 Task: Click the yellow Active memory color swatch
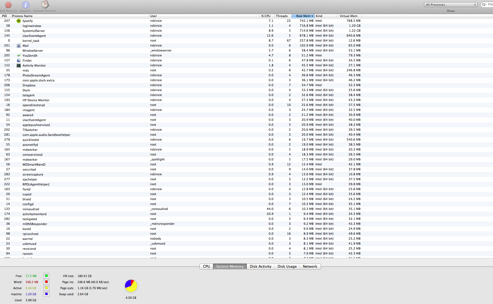46,288
